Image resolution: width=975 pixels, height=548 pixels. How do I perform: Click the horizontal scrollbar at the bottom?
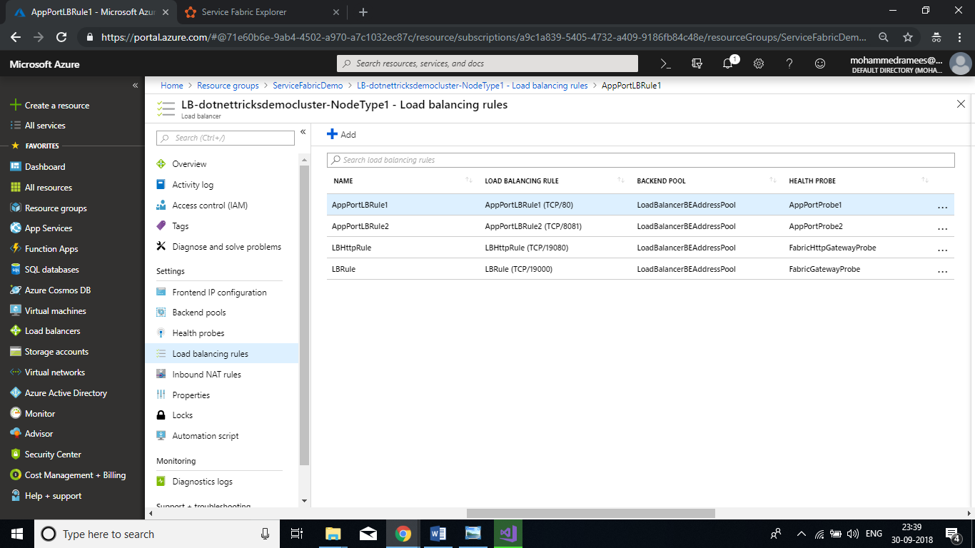pos(590,513)
